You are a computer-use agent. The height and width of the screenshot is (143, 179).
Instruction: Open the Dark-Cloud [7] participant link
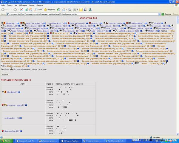86,33
